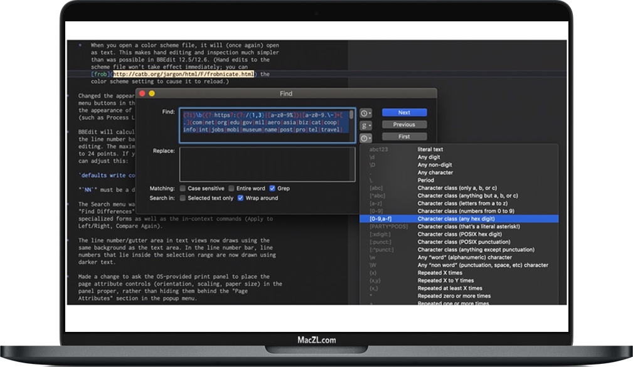Expand the replace helper dropdown arrow
Image resolution: width=633 pixels, height=367 pixels.
370,137
